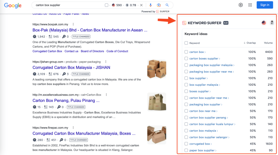The width and height of the screenshot is (278, 155).
Task: Open the Code of Conduct sitelink
Action: tap(117, 51)
